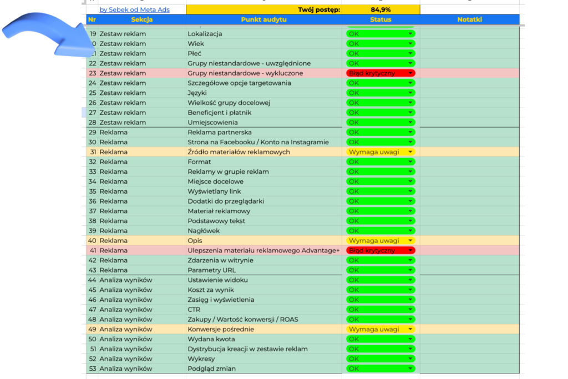Open the 'by Sebek od Meta Ads' link
Image resolution: width=568 pixels, height=379 pixels.
click(134, 9)
